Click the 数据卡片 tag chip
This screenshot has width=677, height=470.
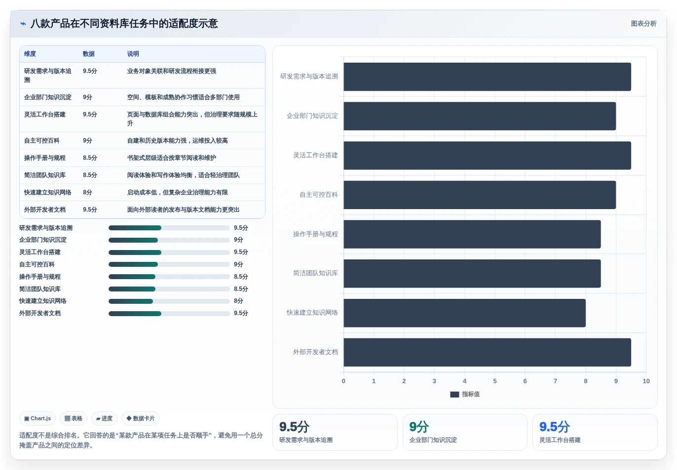point(141,419)
